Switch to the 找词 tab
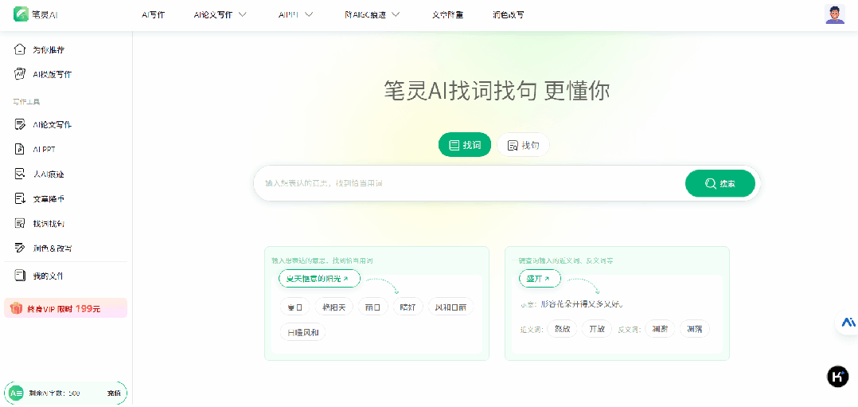This screenshot has height=407, width=858. point(465,145)
